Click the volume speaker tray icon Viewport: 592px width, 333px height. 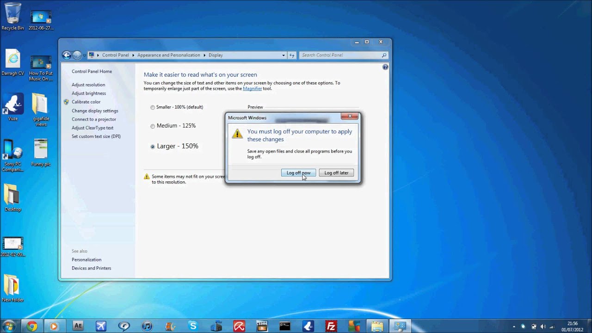543,327
